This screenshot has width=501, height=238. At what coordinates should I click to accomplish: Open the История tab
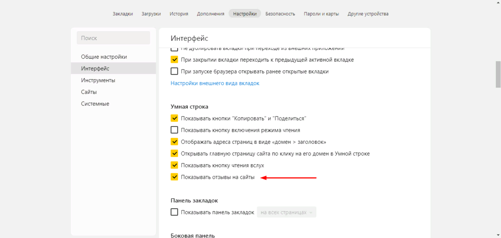[179, 14]
